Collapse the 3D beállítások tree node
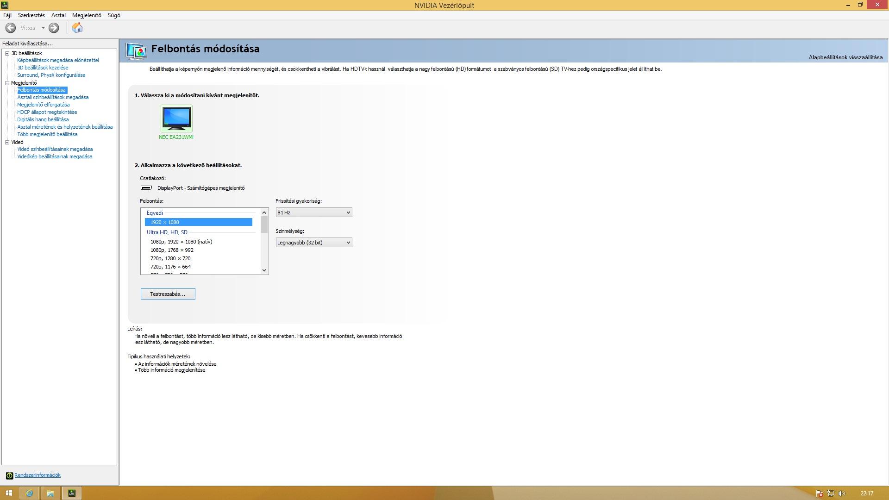 pyautogui.click(x=7, y=53)
